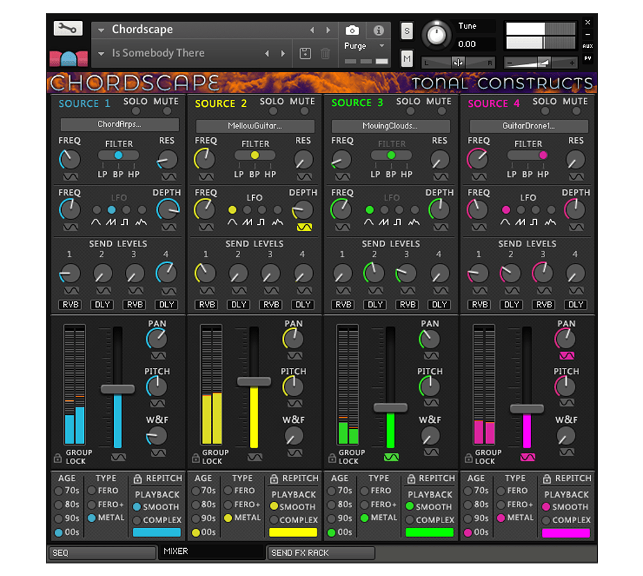Select the sine LFO waveform in Source 3

[369, 210]
